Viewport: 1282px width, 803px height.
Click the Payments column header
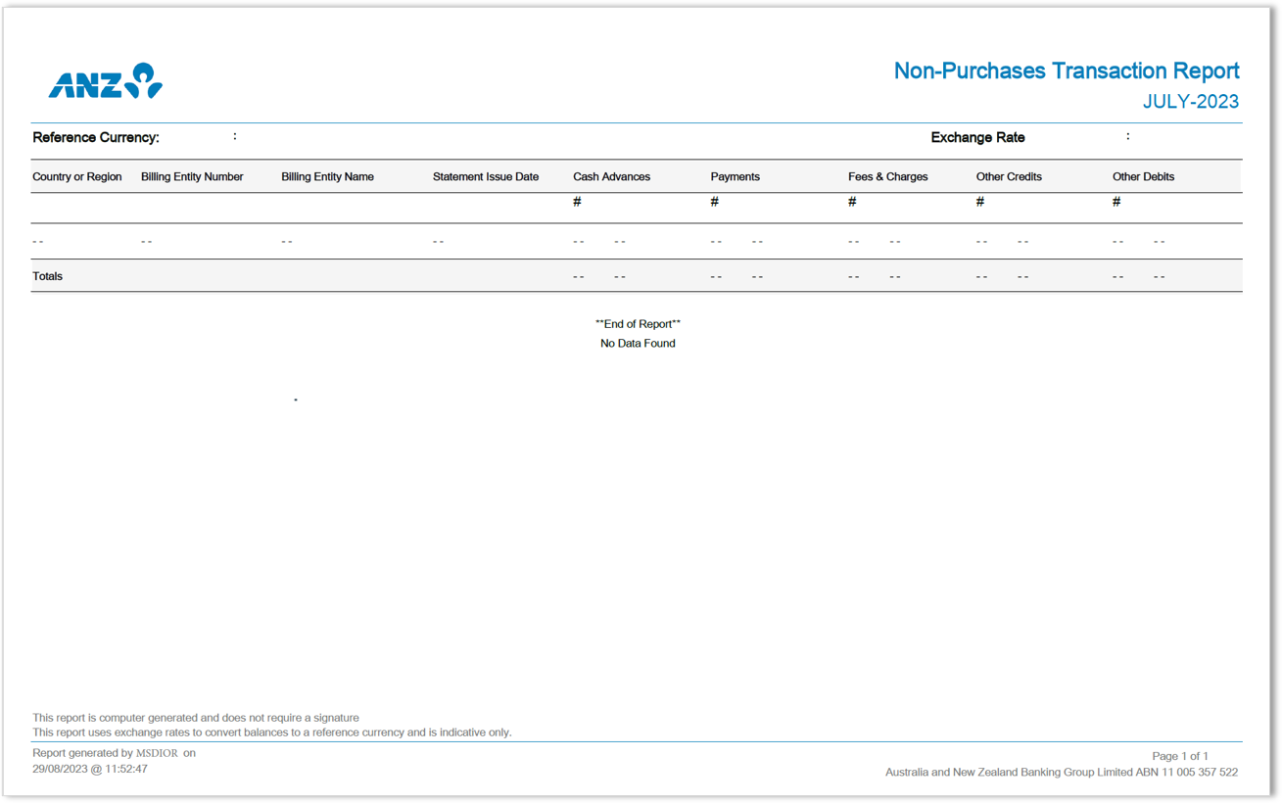tap(736, 176)
